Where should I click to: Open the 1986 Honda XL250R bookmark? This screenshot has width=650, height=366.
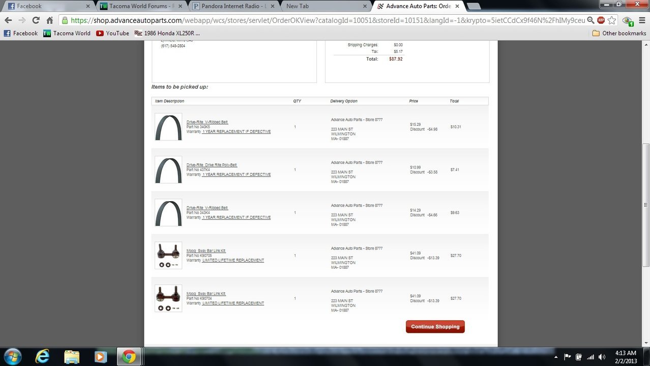pyautogui.click(x=167, y=33)
